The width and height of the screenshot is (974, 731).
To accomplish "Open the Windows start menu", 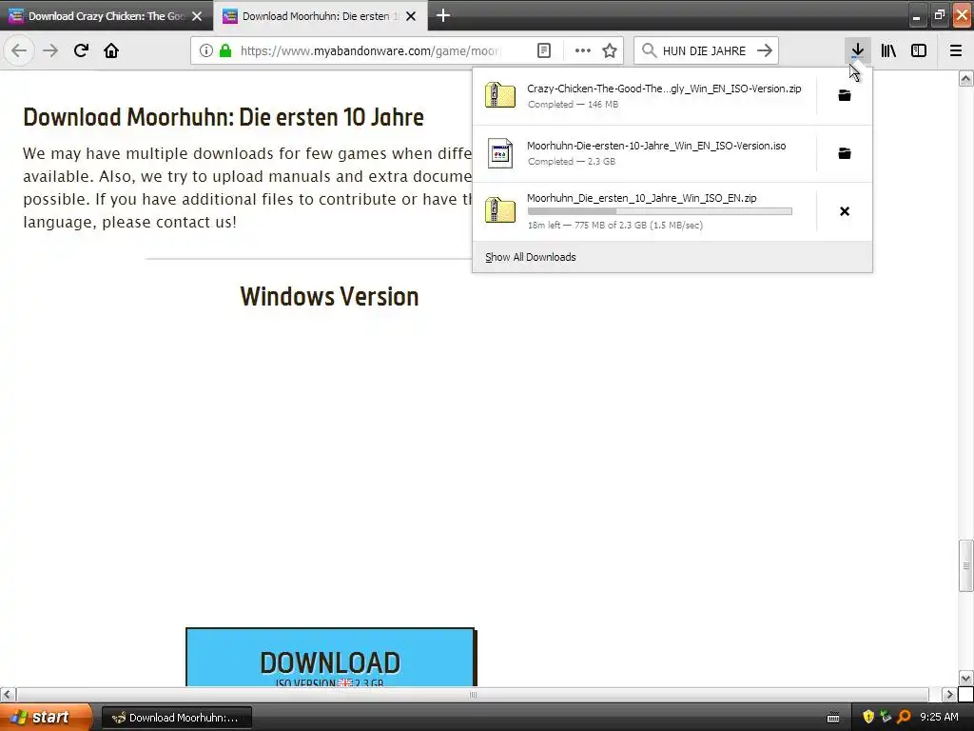I will (46, 717).
